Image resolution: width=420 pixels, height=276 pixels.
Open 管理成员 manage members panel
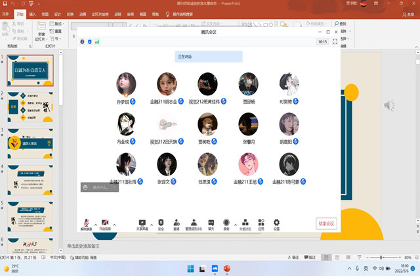pyautogui.click(x=194, y=223)
